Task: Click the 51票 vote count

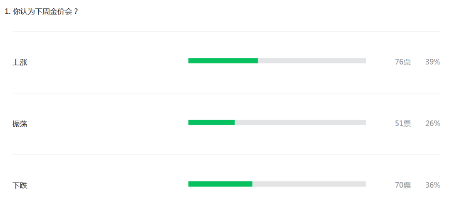Action: [403, 123]
